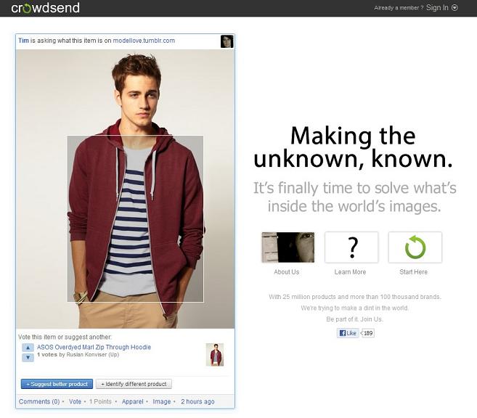Click the Learn More question mark icon
477x418 pixels.
(x=351, y=247)
